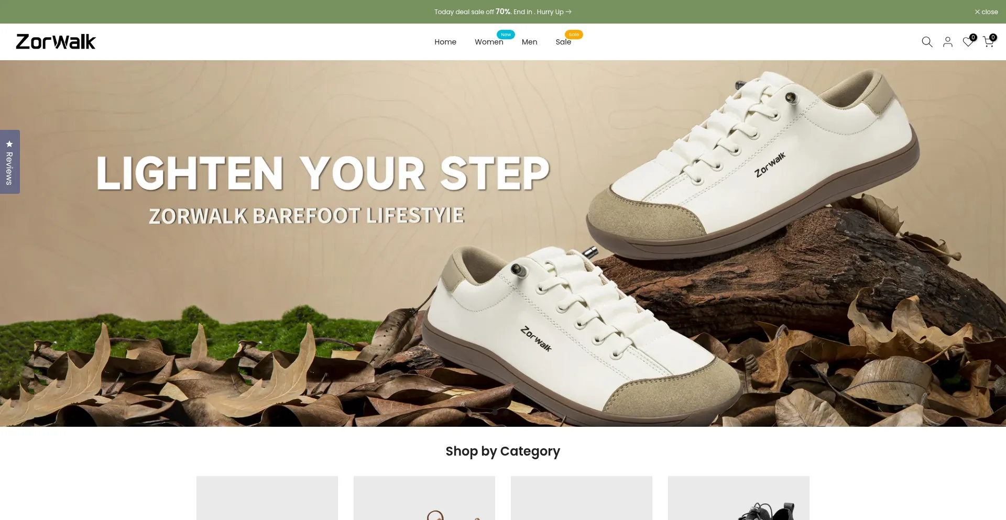
Task: Select the fourth category thumbnail with black shoe
Action: (x=739, y=498)
